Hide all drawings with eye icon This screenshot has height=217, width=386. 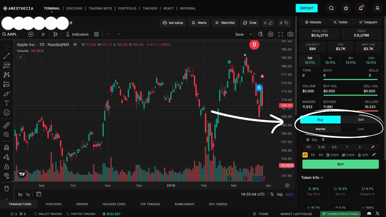[7, 175]
